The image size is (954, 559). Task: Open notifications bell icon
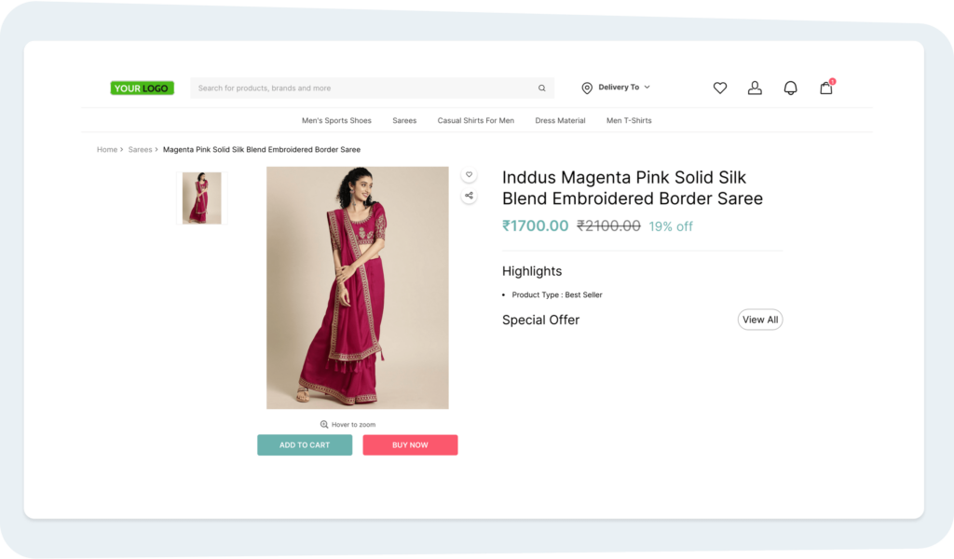(x=790, y=89)
